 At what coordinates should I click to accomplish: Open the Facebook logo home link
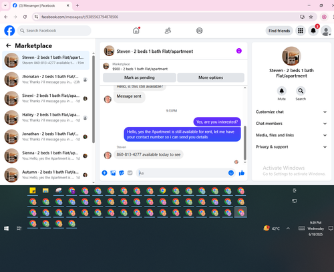click(9, 31)
